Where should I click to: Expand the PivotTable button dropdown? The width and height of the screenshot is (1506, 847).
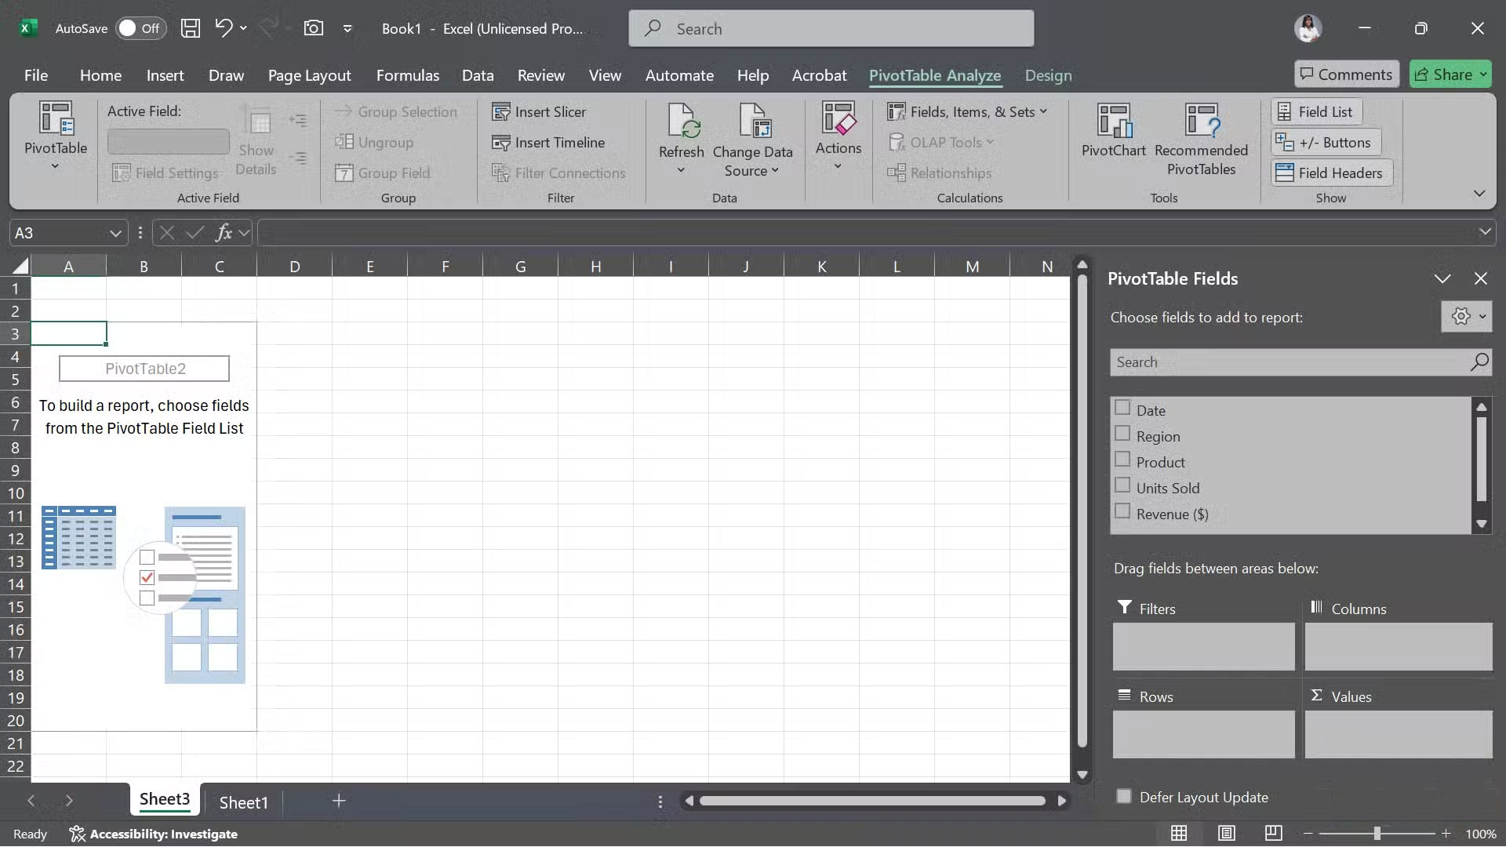[55, 165]
